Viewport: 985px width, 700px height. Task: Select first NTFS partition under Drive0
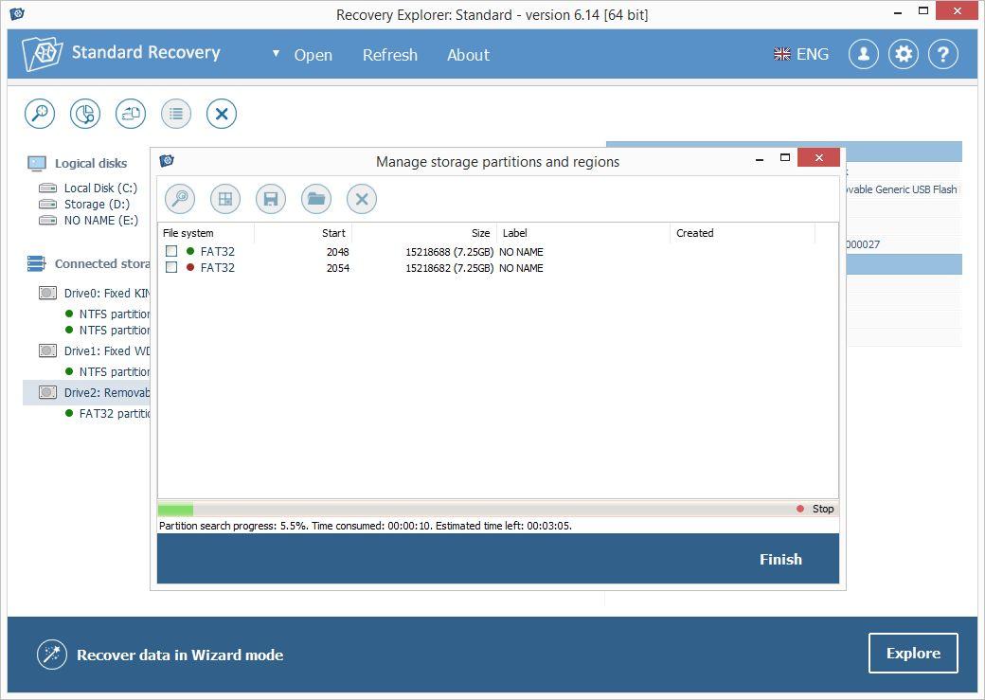(115, 314)
